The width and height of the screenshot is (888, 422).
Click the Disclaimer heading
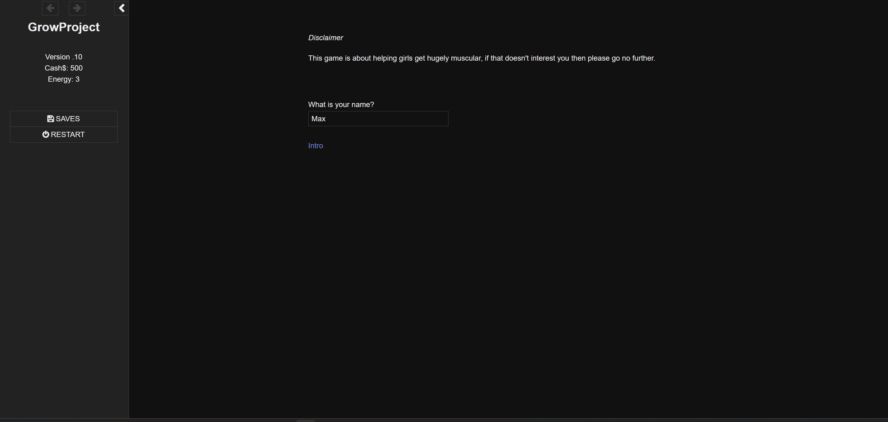(x=325, y=38)
